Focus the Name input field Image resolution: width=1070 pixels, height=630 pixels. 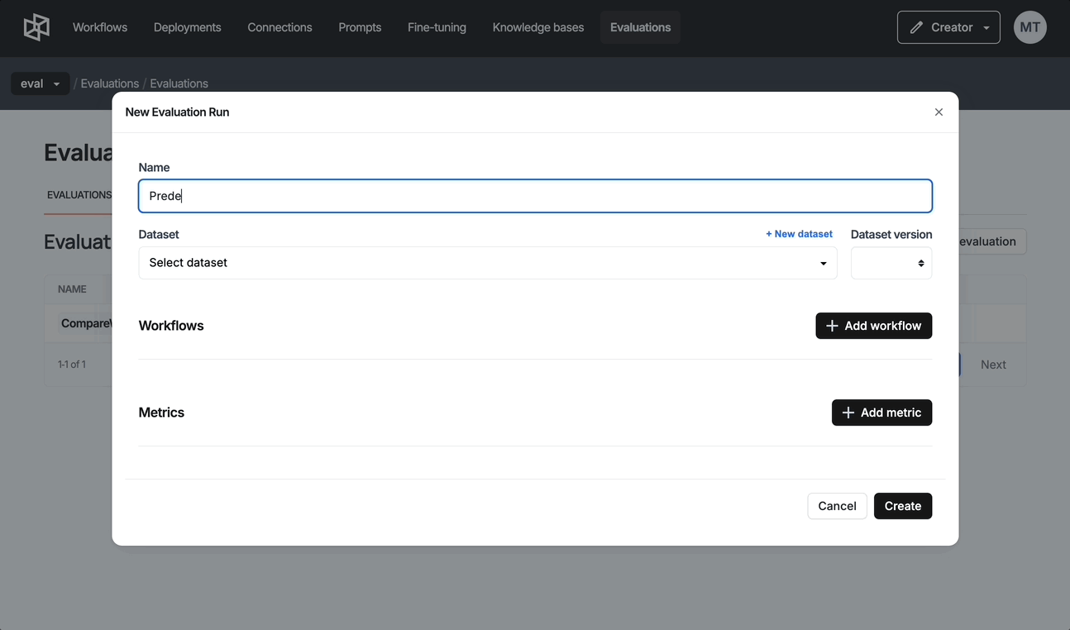[535, 196]
